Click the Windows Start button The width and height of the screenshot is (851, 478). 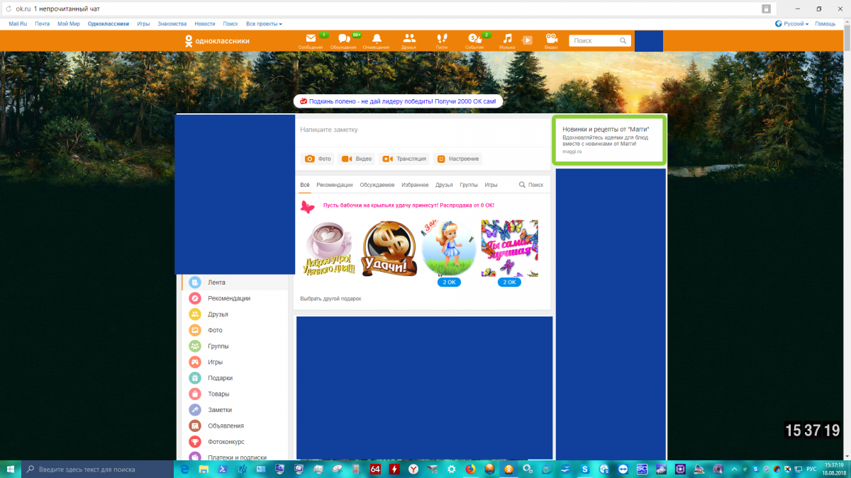click(x=11, y=470)
